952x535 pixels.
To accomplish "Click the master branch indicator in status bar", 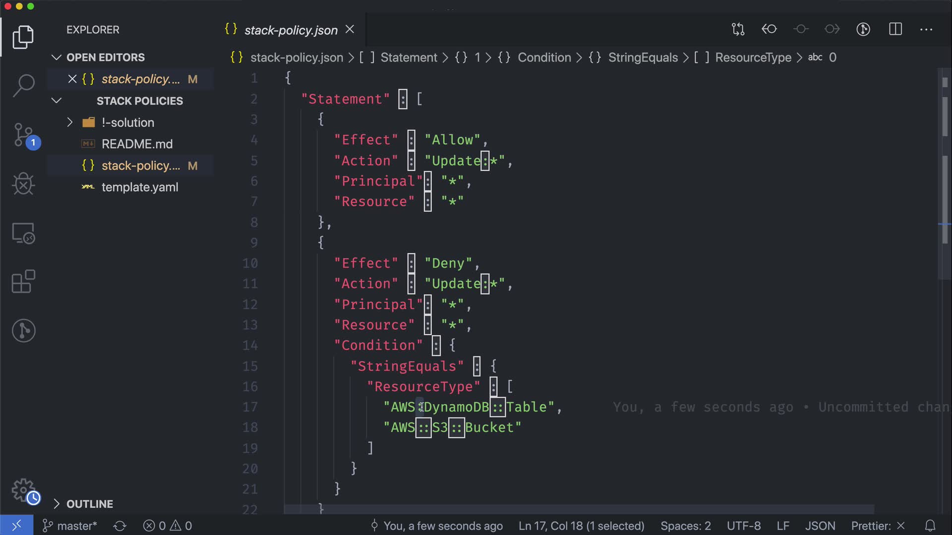I will 70,526.
